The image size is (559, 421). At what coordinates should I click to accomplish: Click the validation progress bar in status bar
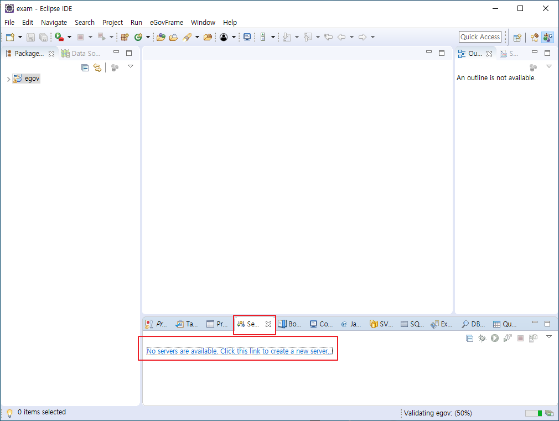(534, 413)
